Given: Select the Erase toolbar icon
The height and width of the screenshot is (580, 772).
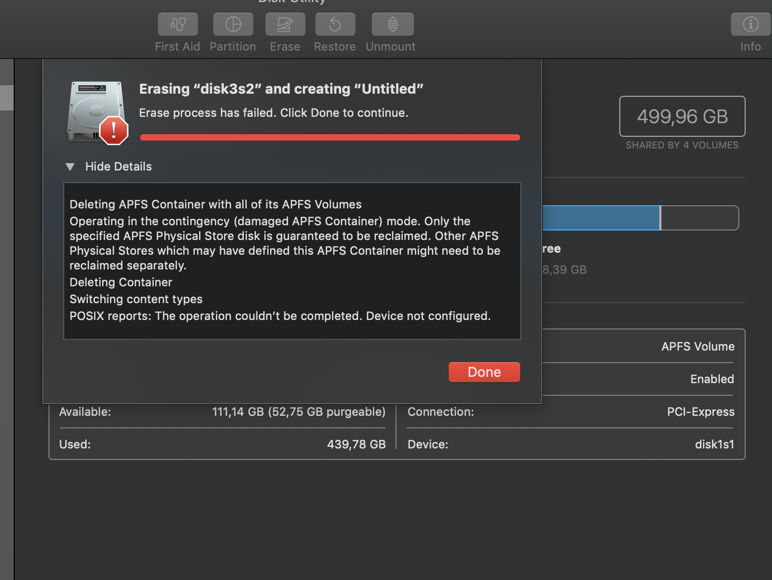Looking at the screenshot, I should coord(285,24).
